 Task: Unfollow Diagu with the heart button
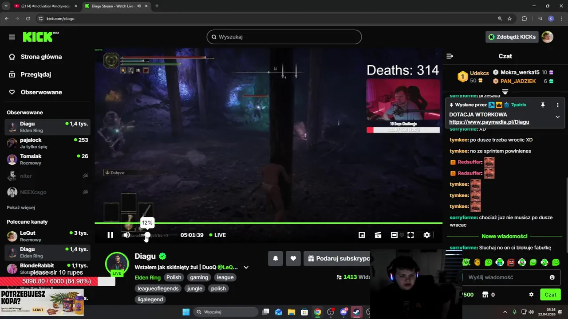(x=293, y=258)
